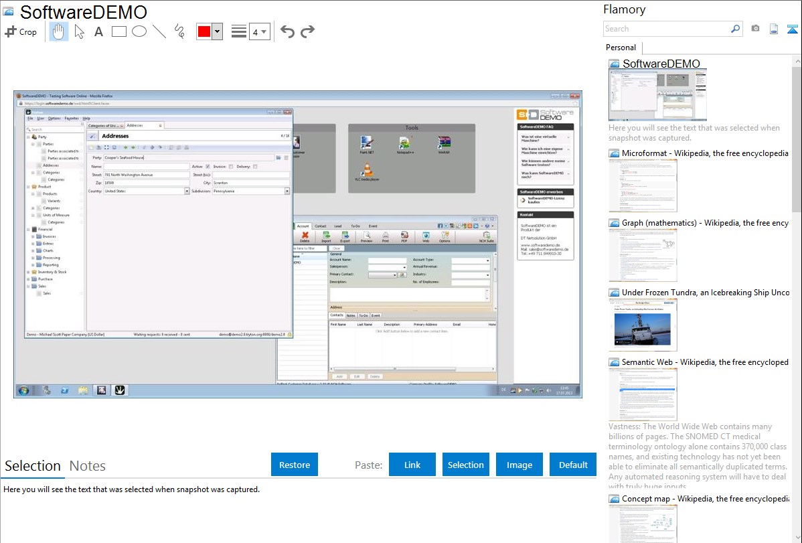Open Graph (mathematics) snapshot title

705,223
